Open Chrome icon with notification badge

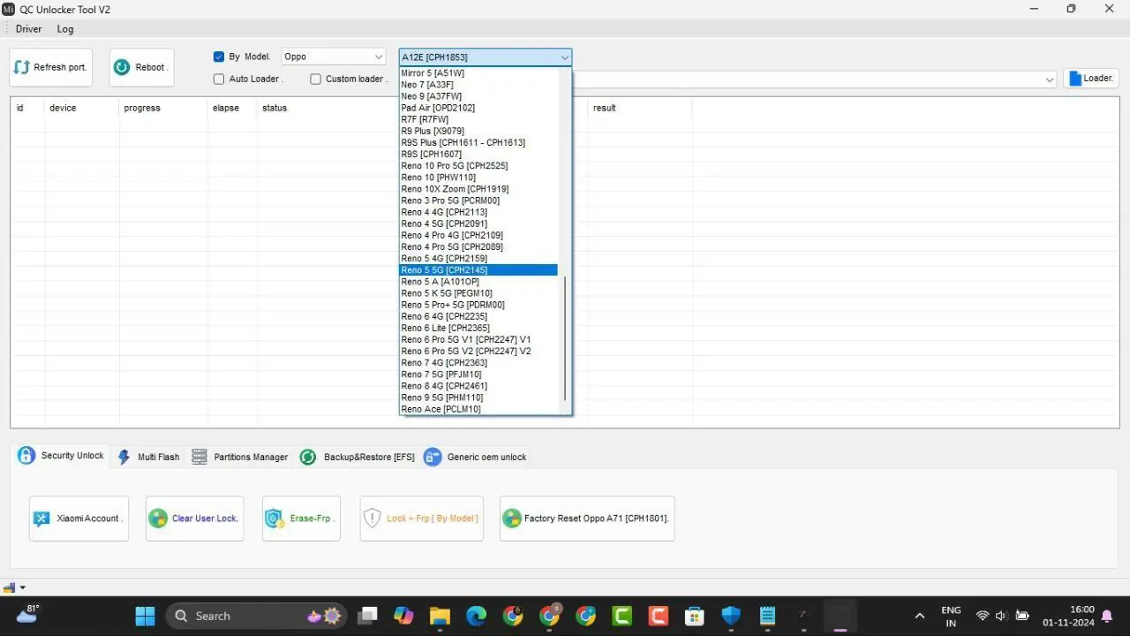pyautogui.click(x=549, y=616)
